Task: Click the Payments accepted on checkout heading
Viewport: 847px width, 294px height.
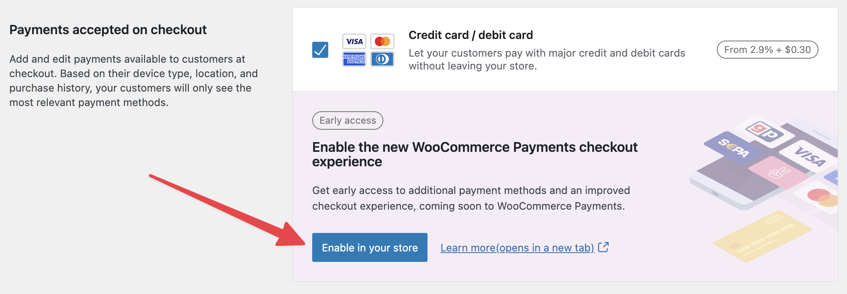Action: [108, 30]
